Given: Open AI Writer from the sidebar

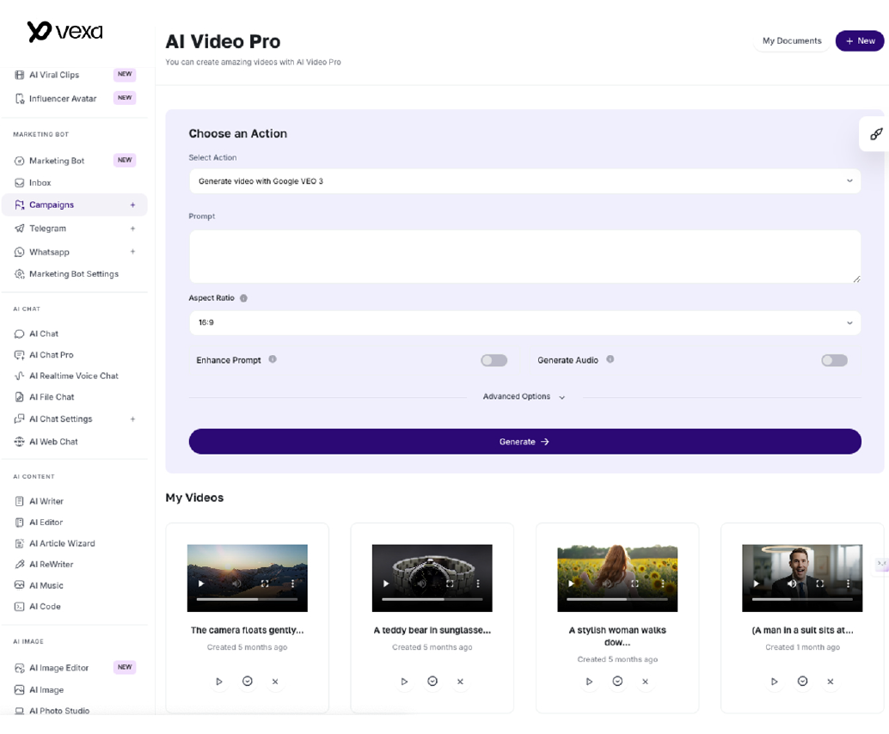Looking at the screenshot, I should pyautogui.click(x=46, y=501).
